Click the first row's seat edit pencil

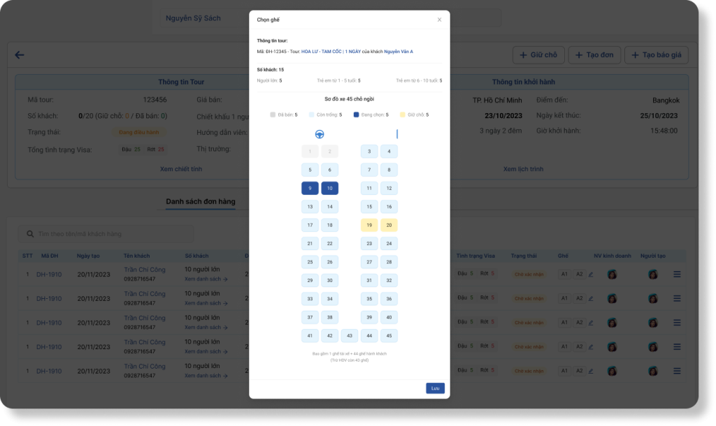coord(591,274)
